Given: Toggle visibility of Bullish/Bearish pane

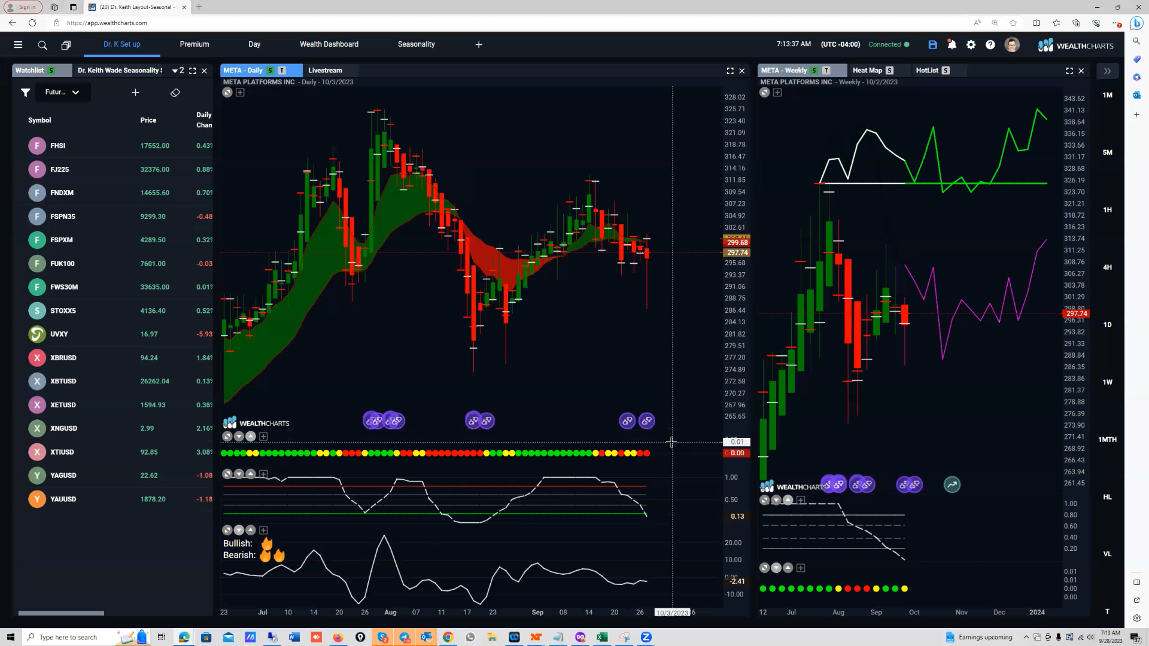Looking at the screenshot, I should [227, 530].
